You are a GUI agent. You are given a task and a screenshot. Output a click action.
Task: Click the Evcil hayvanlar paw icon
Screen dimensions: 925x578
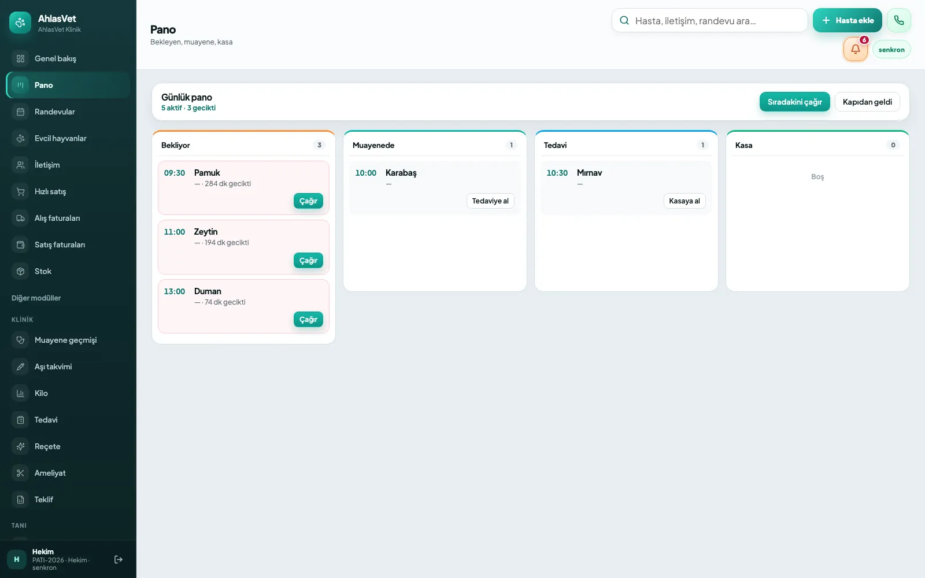pos(20,138)
